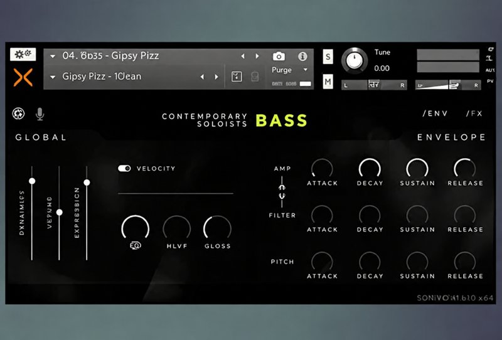Open the Purge dropdown
Image resolution: width=502 pixels, height=340 pixels.
305,70
